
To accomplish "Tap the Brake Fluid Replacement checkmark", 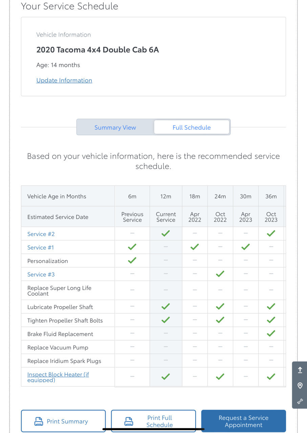I will point(271,333).
